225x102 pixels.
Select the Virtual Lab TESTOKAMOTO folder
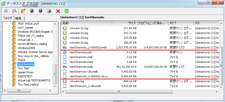(34, 80)
